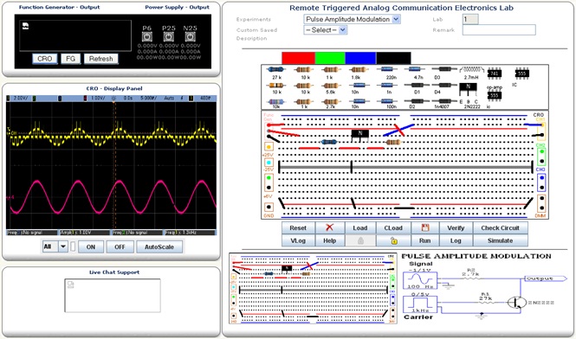Toggle the N25 power supply switch
The image size is (576, 339).
[x=190, y=36]
